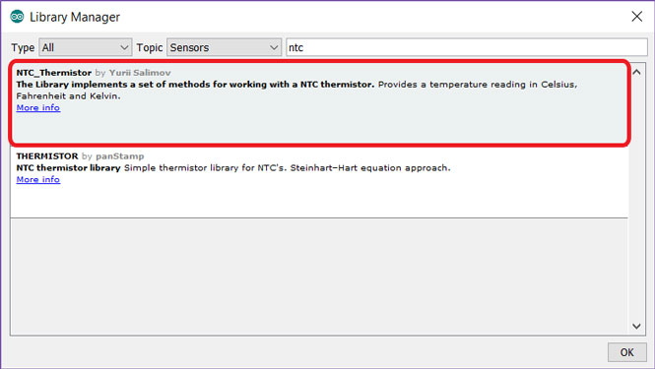Open the Topic dropdown showing Sensors
The height and width of the screenshot is (369, 655).
[224, 47]
